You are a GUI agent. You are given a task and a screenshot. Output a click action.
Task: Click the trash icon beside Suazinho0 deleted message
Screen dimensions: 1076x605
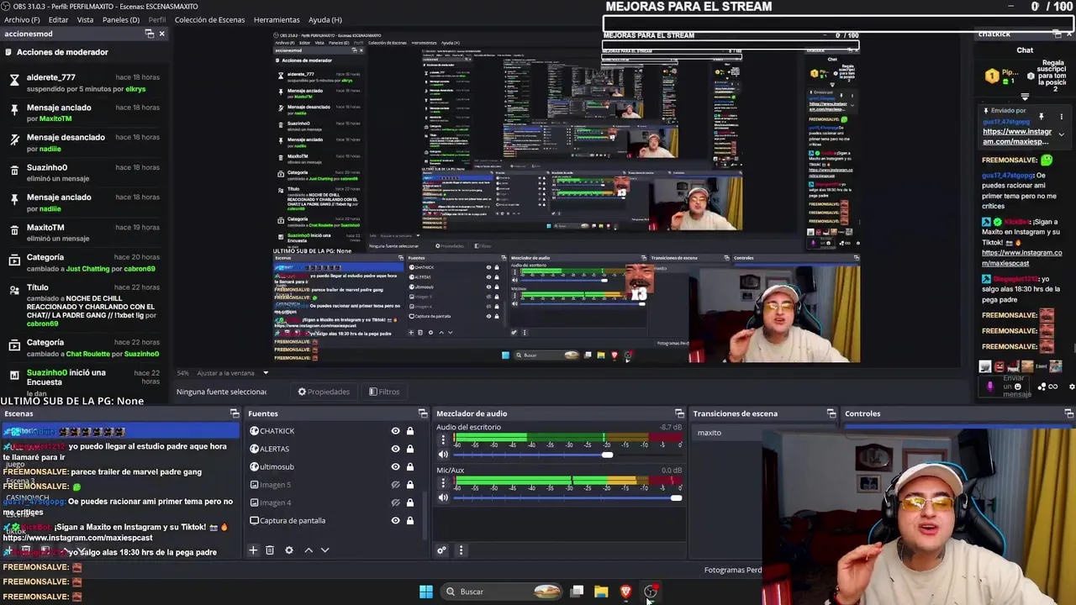click(14, 171)
